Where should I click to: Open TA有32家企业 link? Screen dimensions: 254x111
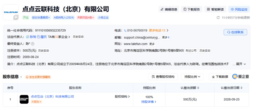[59, 37]
